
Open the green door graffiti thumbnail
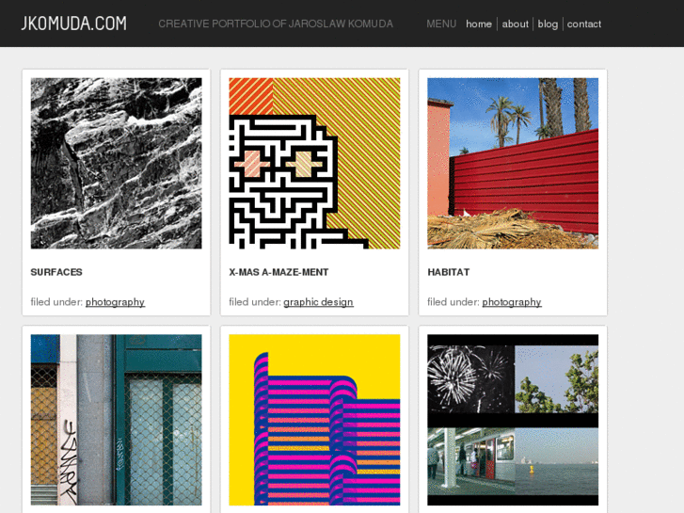pos(116,420)
